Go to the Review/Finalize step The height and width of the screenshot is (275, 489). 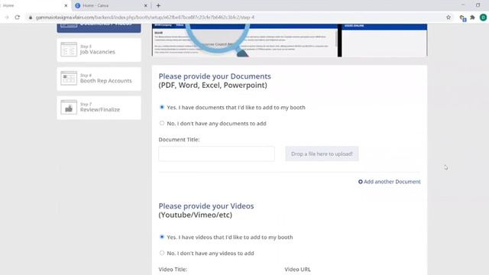click(x=99, y=108)
